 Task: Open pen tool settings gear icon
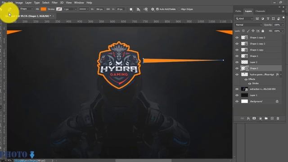(153, 9)
